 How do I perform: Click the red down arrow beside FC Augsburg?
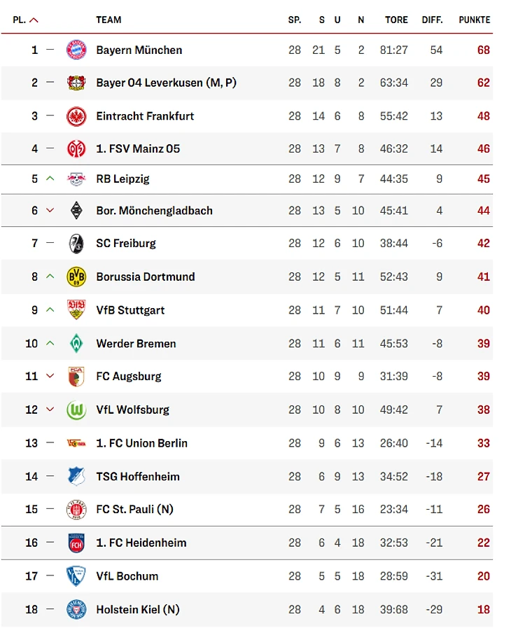click(50, 376)
